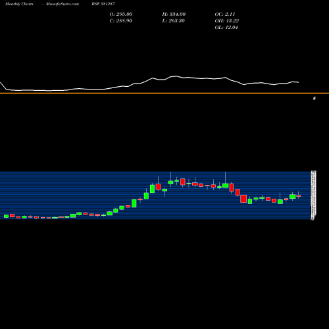Click the OL: 12.04 value
The height and width of the screenshot is (329, 329).
click(x=226, y=28)
